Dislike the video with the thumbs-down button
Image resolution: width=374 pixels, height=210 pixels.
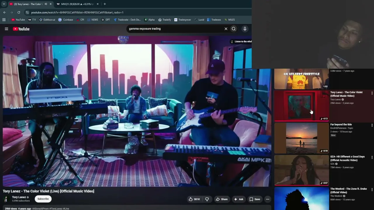pos(207,199)
